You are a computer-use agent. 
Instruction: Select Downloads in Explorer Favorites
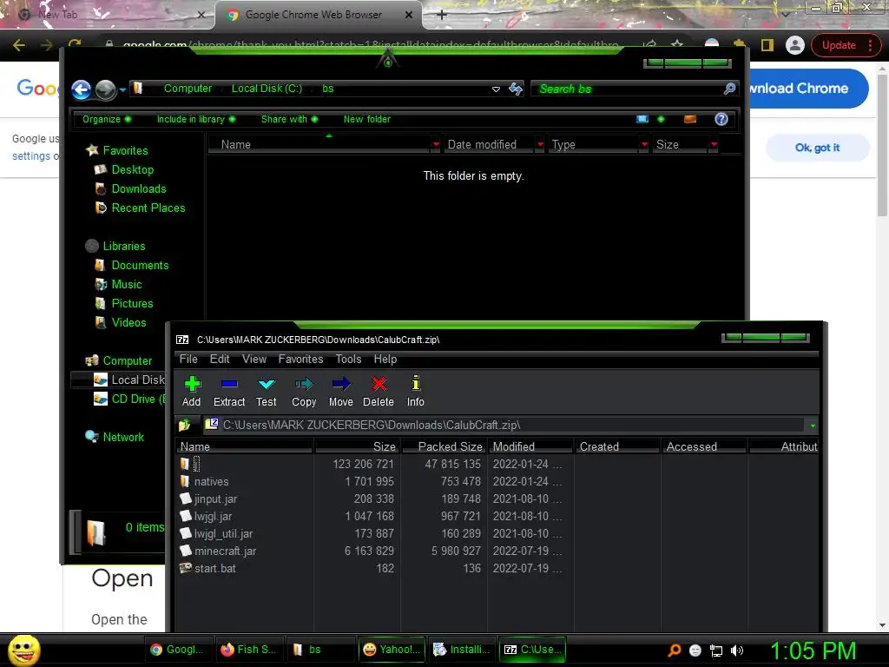(138, 188)
